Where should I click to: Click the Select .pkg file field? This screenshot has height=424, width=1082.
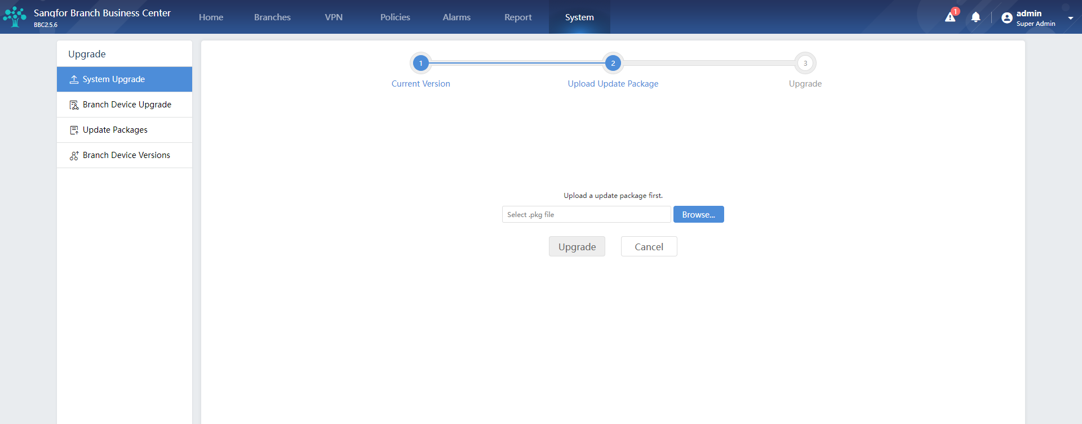(x=587, y=214)
